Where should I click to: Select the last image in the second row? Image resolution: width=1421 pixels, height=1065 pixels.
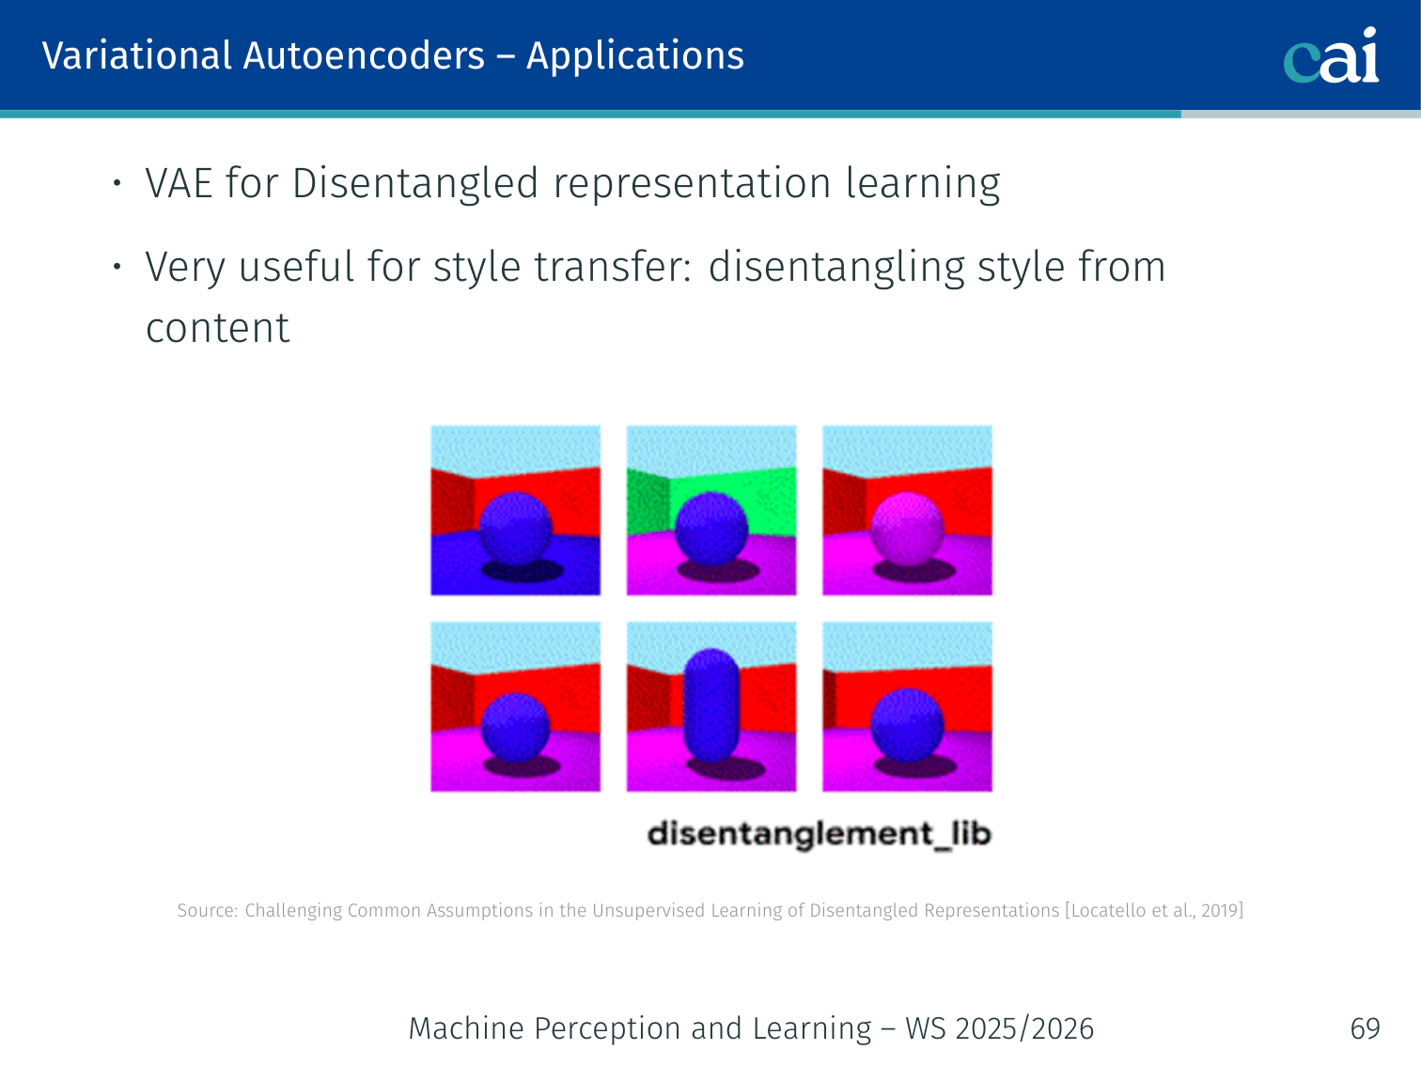coord(907,706)
